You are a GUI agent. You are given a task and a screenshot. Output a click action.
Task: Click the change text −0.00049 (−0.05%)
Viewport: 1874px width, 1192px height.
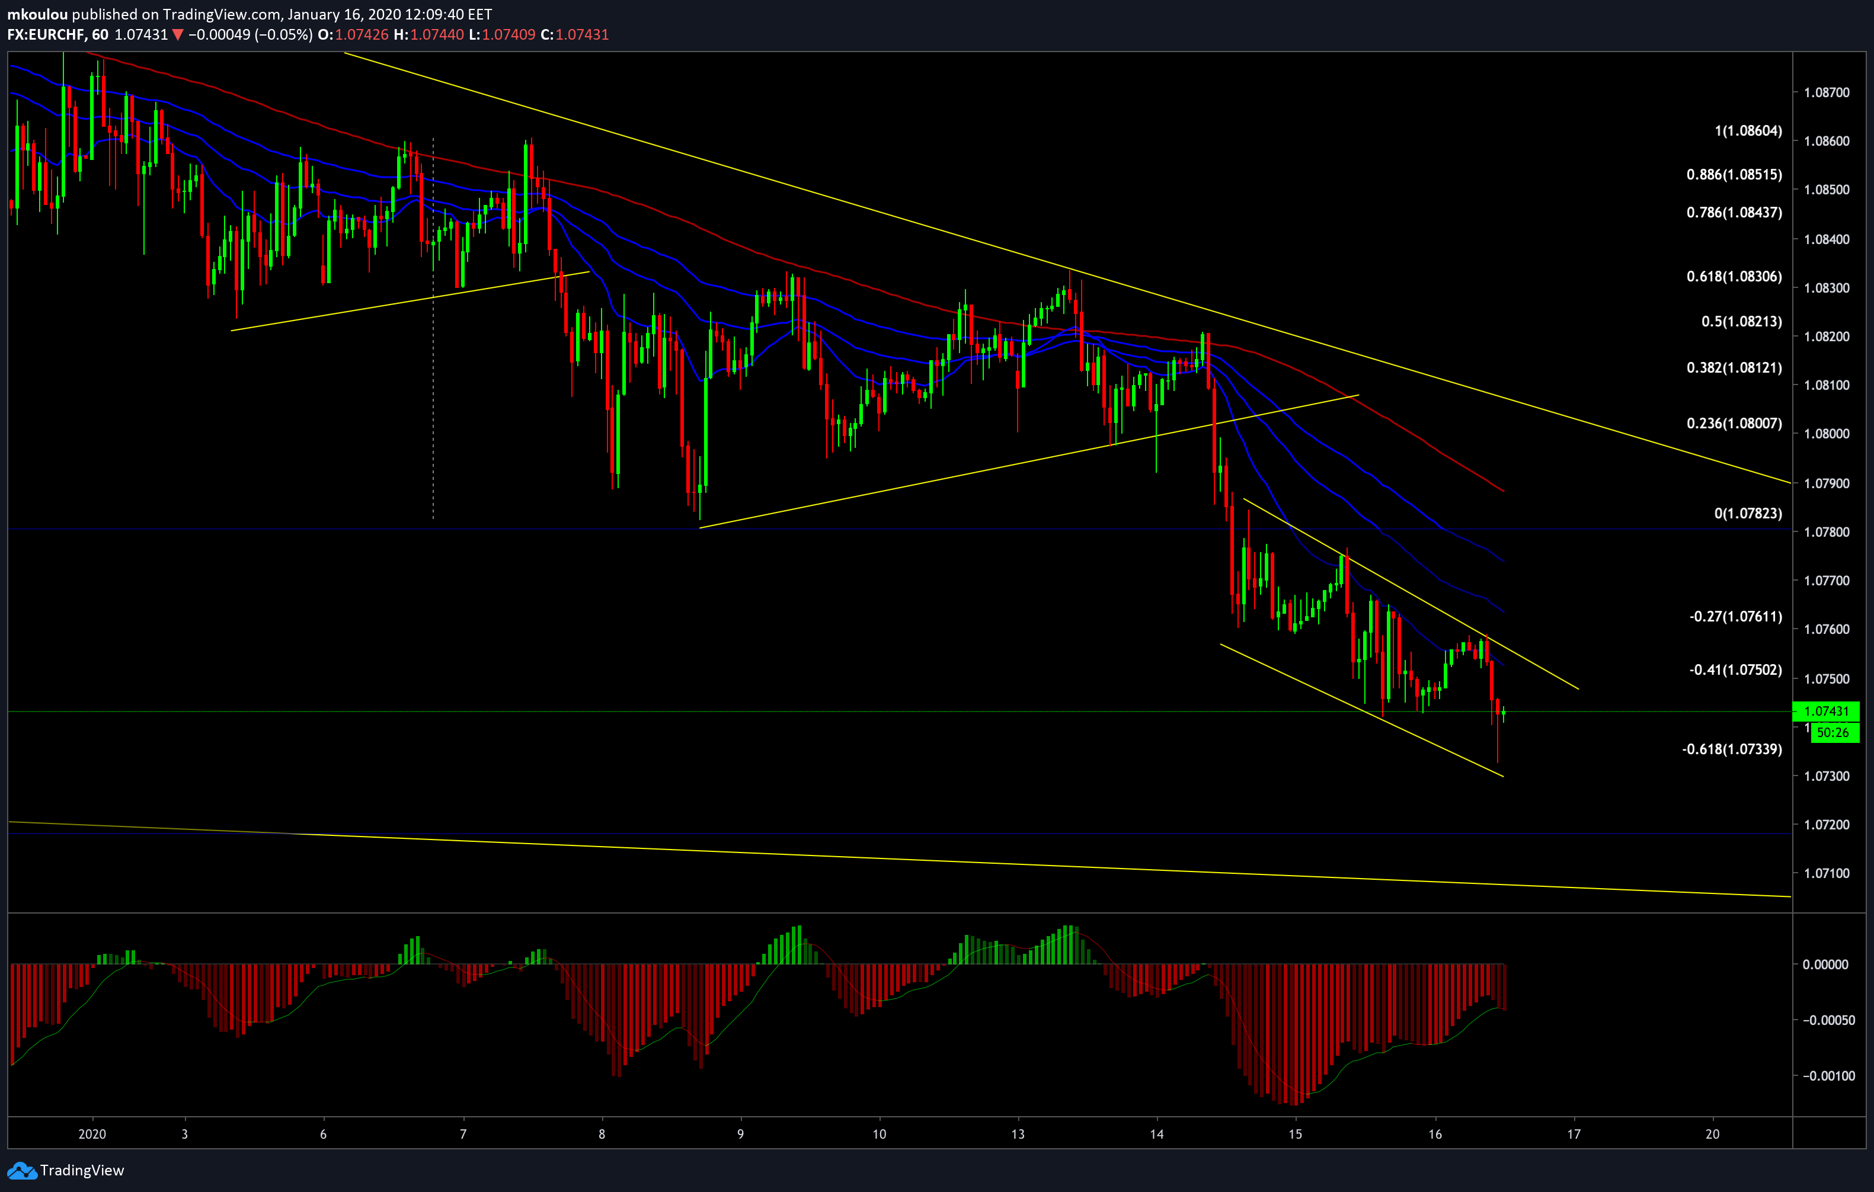click(251, 35)
